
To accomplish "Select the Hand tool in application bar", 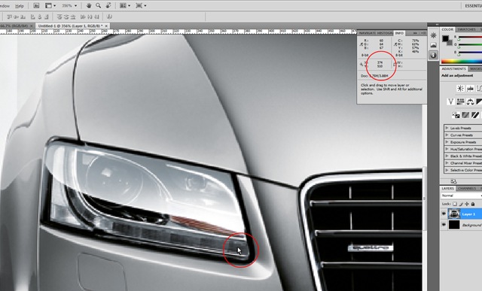I will point(89,5).
